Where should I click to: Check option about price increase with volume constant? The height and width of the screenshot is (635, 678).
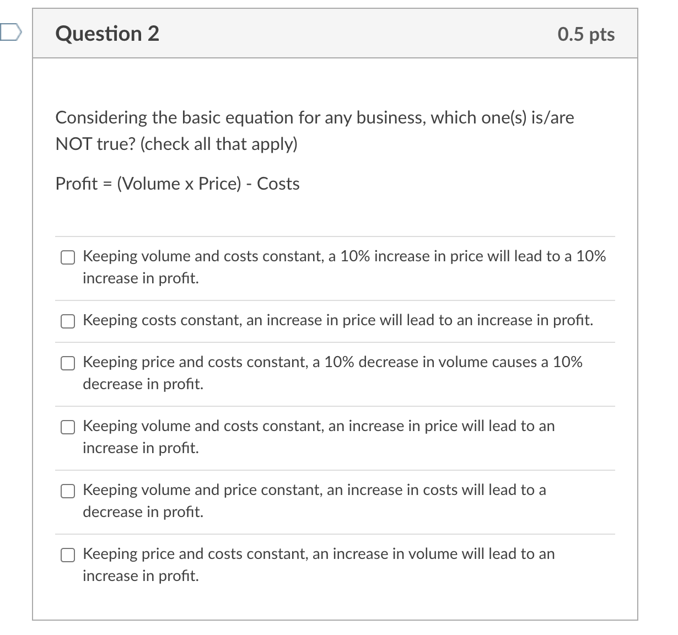(67, 427)
